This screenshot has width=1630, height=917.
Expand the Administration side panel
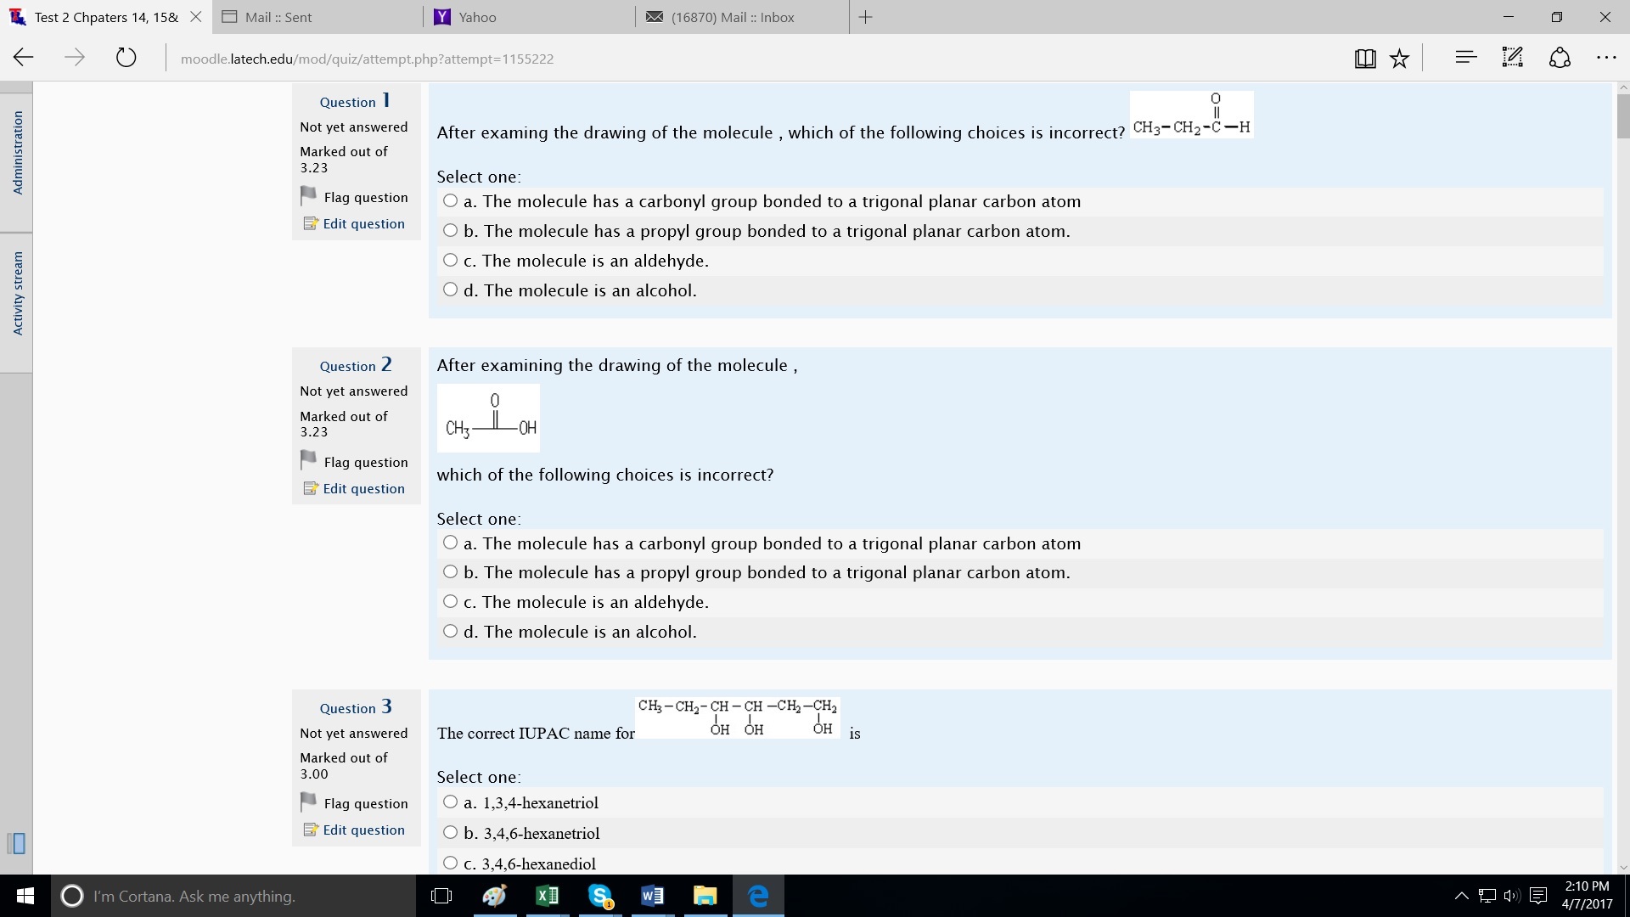point(17,153)
